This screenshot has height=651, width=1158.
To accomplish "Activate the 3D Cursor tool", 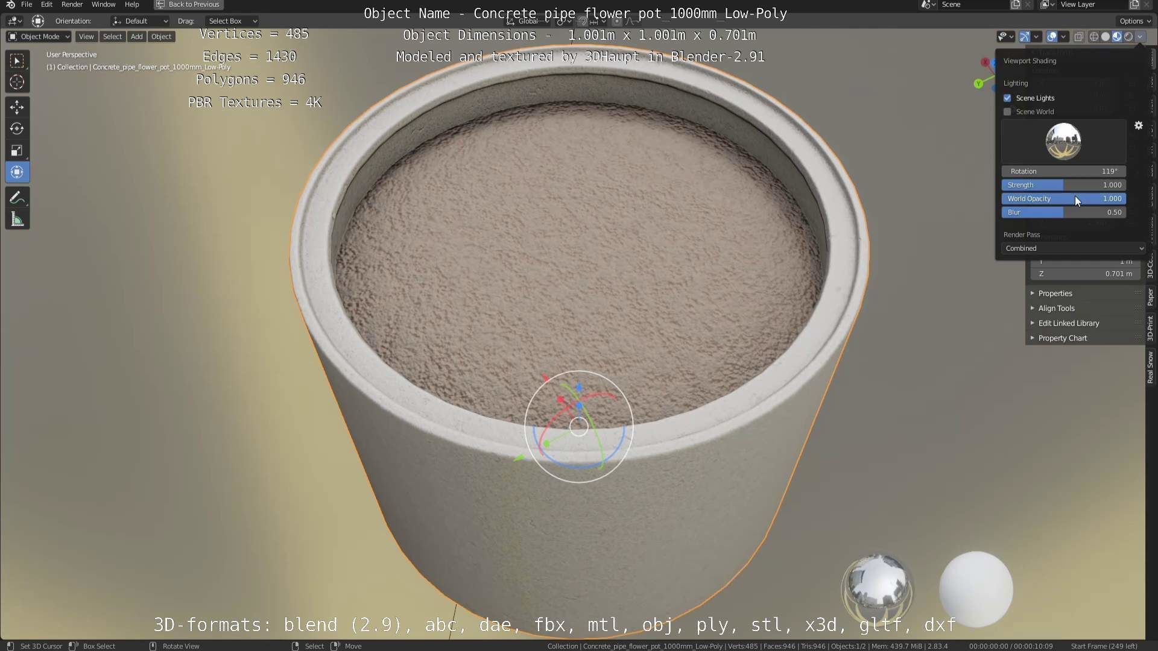I will point(17,82).
